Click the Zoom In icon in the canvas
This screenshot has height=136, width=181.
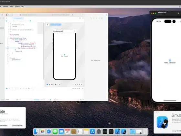[82, 85]
